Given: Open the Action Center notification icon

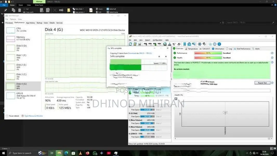Looking at the screenshot, I should point(272,153).
